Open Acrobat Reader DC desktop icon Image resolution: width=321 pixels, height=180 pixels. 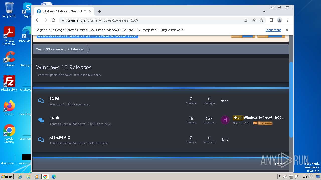[9, 36]
